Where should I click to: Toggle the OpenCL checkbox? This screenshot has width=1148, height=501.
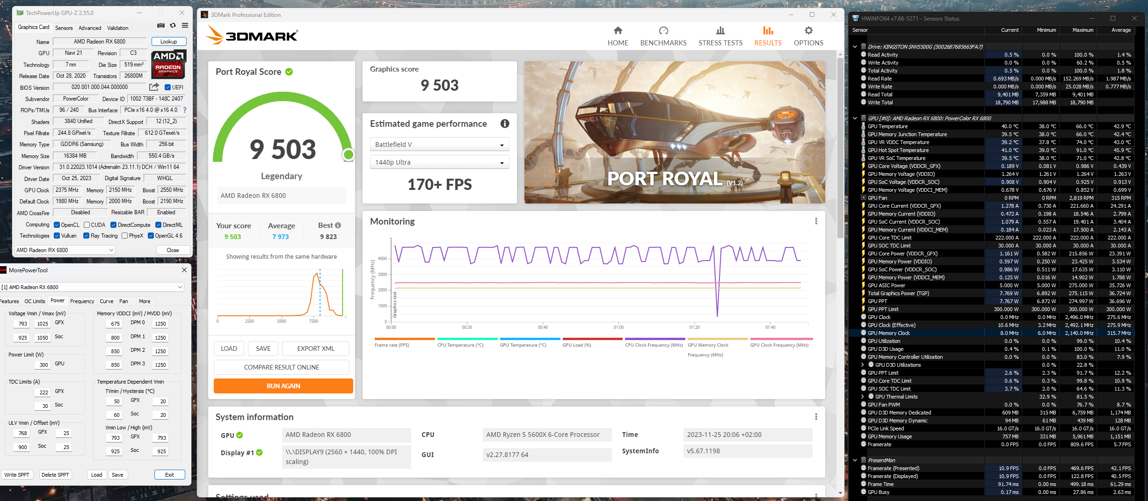click(57, 225)
